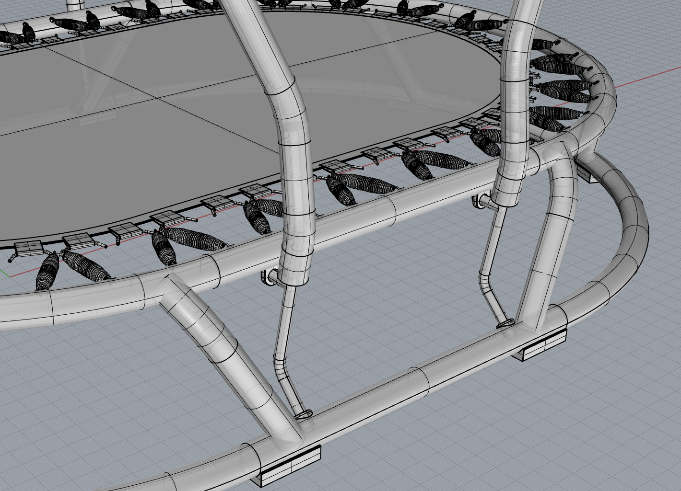Screen dimensions: 681x491
Task: Select the thin support rod below front pole
Action: [x=287, y=352]
